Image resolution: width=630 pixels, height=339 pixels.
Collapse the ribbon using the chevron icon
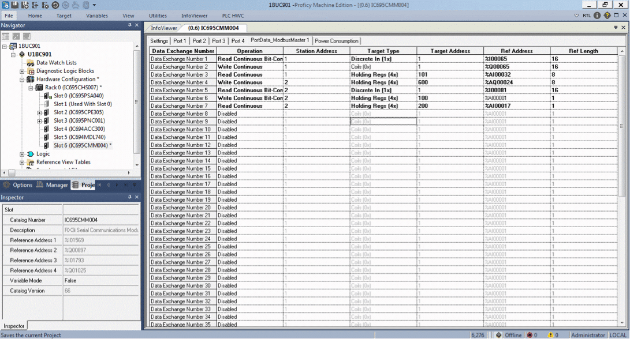click(x=576, y=16)
